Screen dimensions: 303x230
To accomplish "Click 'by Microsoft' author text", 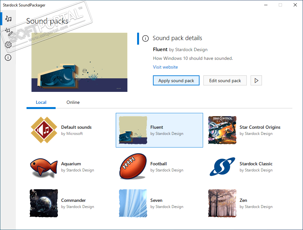I will pyautogui.click(x=72, y=134).
